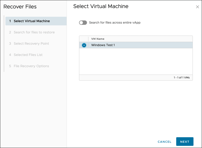
Task: Open step 5 File Recovery Options
Action: [29, 66]
